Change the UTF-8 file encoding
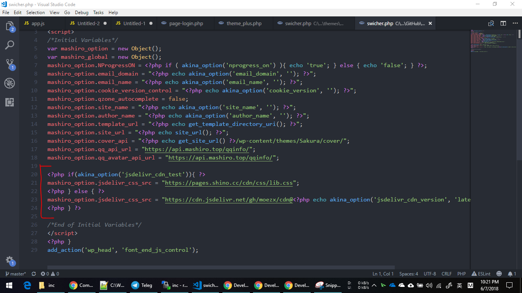 [x=430, y=274]
